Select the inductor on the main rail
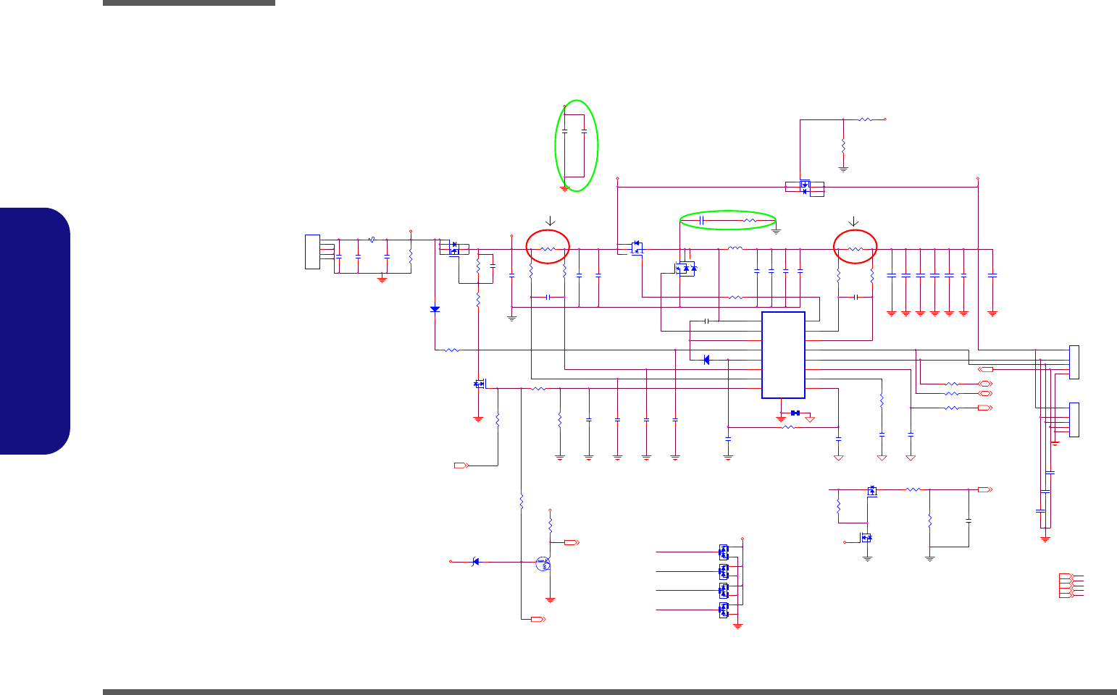The image size is (1117, 695). [x=735, y=249]
